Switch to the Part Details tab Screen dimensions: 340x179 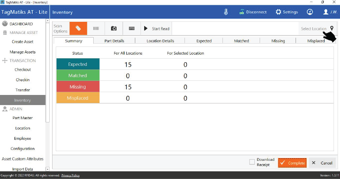[x=114, y=41]
